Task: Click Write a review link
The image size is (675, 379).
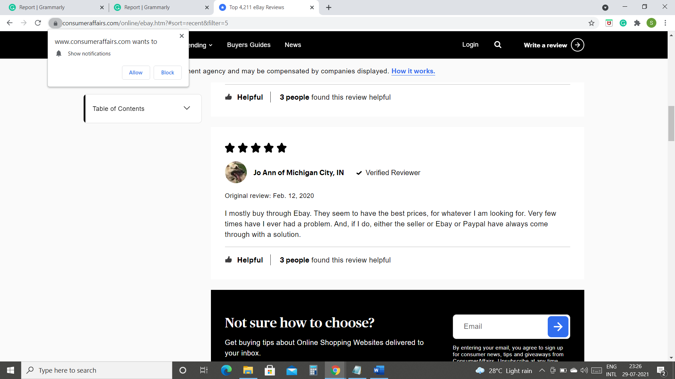Action: (x=545, y=45)
